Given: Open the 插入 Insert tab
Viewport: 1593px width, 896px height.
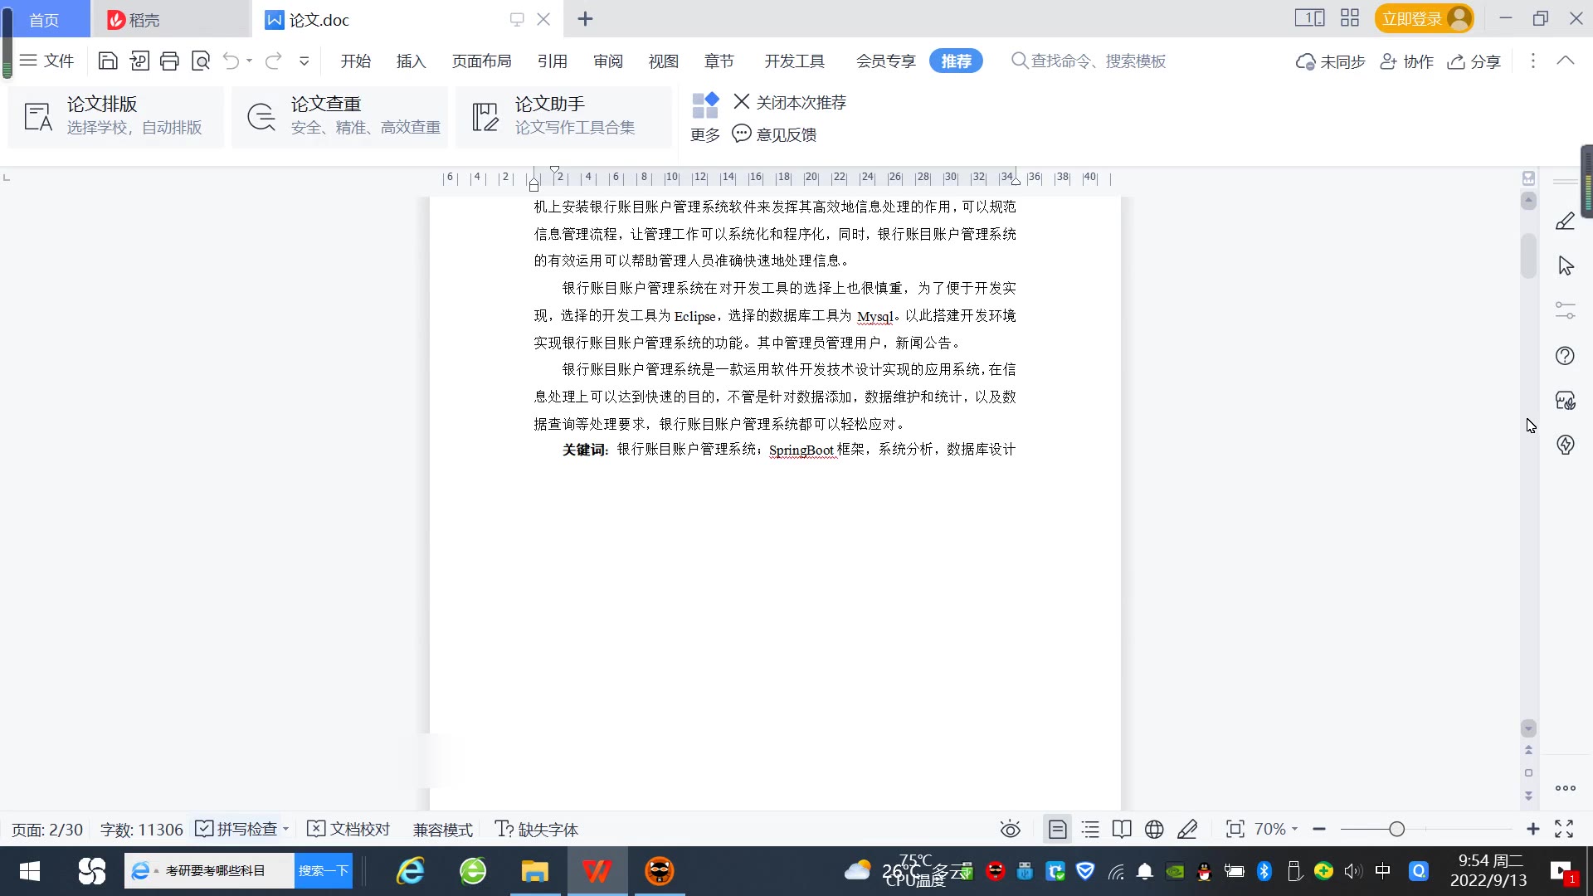Looking at the screenshot, I should point(411,61).
